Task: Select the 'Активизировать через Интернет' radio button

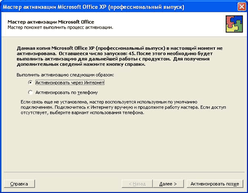Action: pyautogui.click(x=30, y=82)
